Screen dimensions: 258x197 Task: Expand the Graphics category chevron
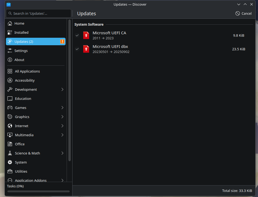tap(62, 117)
